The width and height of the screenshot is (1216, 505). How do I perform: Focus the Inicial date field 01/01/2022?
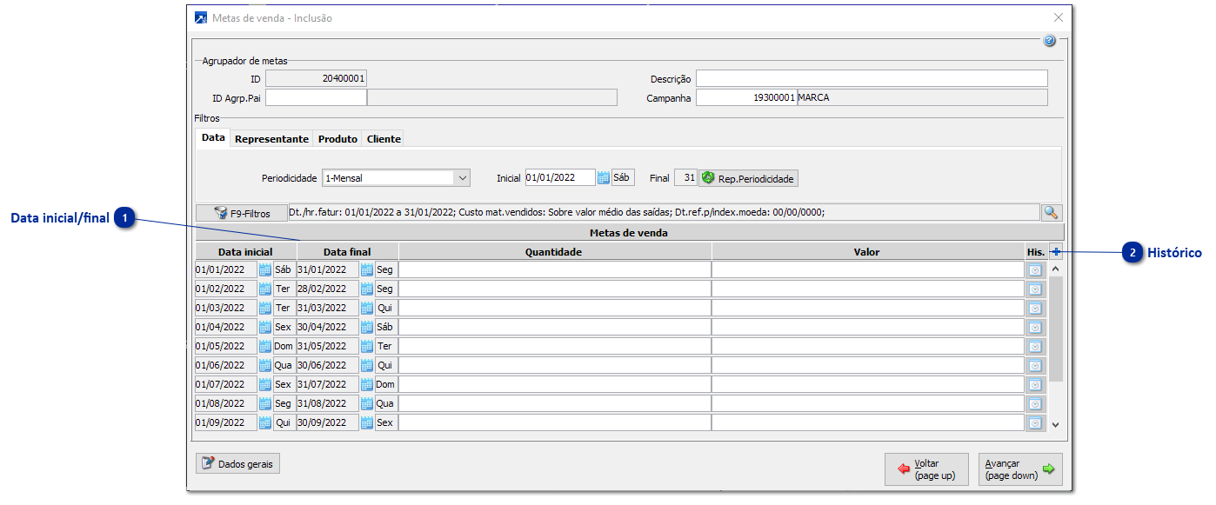560,177
